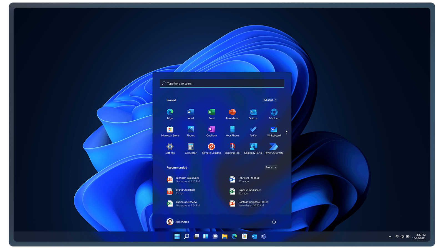Expand hidden icons in the system tray
Image resolution: width=444 pixels, height=249 pixels.
point(389,237)
